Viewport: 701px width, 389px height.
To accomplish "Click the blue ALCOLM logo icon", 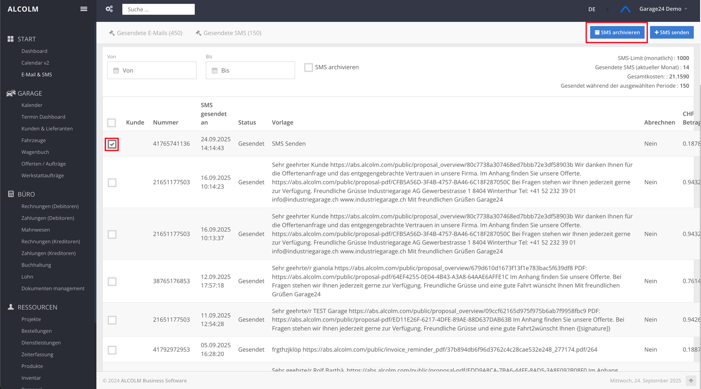I will [x=625, y=9].
